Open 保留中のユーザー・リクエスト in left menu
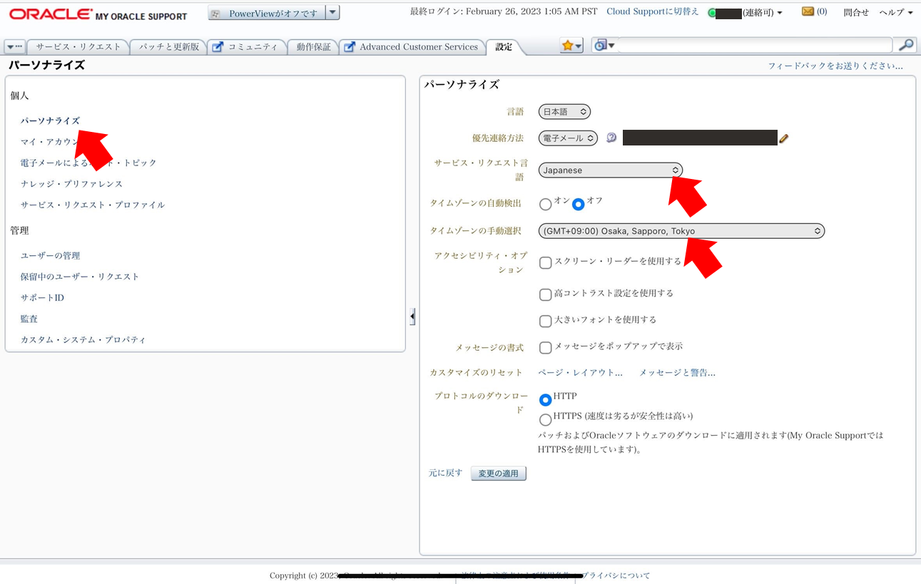The width and height of the screenshot is (921, 584). click(x=80, y=277)
